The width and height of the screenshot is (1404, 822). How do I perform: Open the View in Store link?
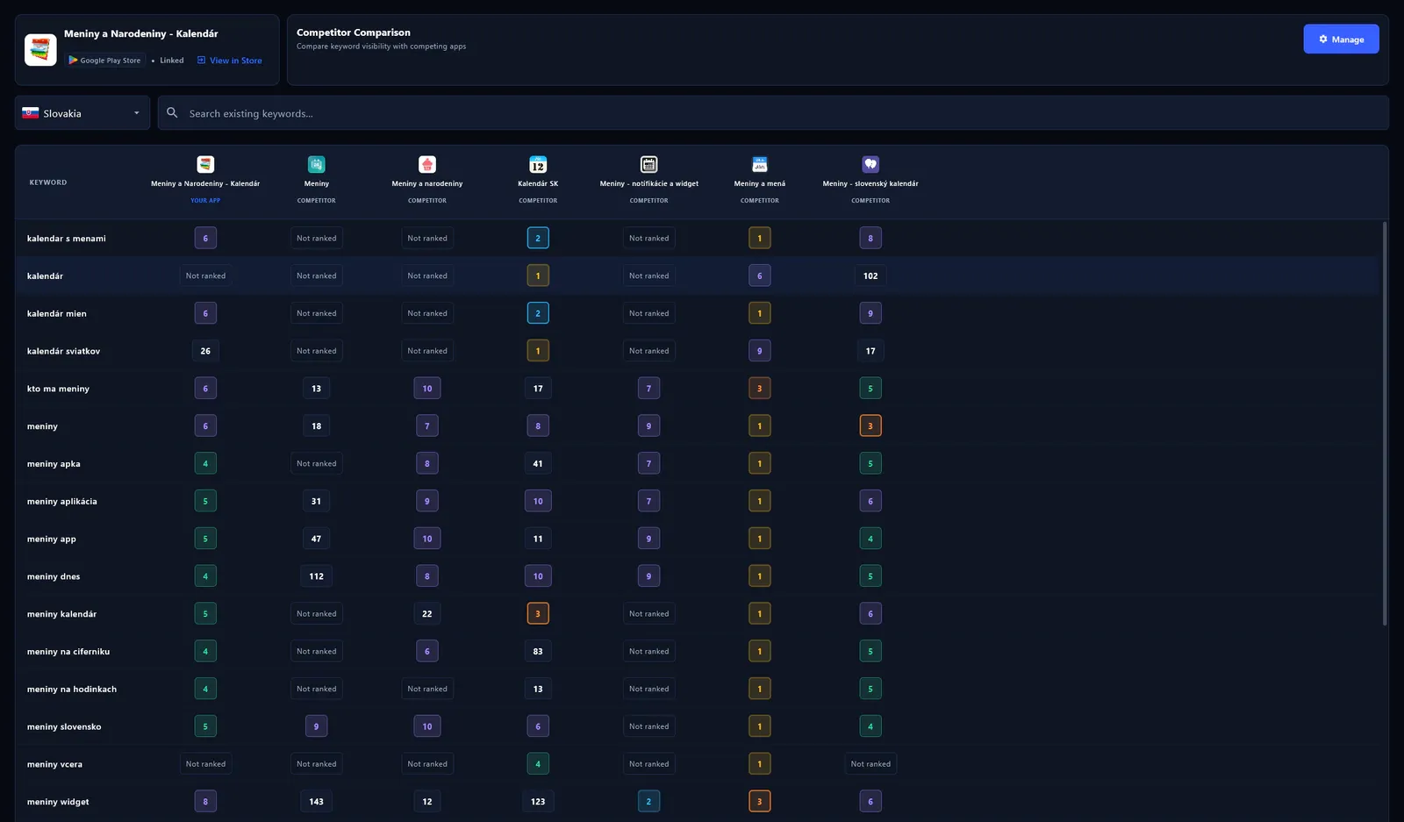(230, 61)
